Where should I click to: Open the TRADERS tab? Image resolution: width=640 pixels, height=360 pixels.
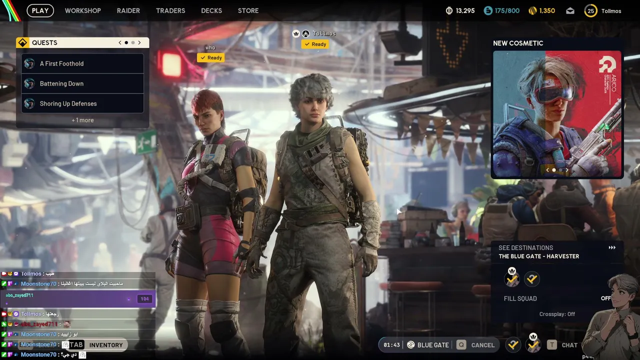[x=170, y=10]
